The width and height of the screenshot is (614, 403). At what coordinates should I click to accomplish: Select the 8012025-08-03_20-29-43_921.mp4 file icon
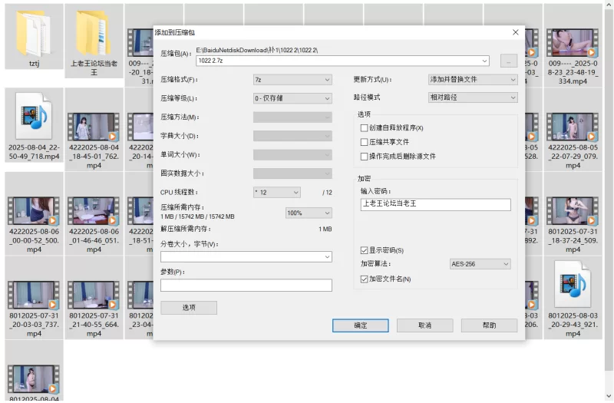573,282
